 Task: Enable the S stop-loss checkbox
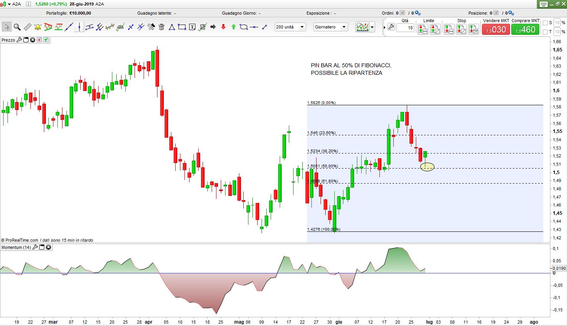[545, 23]
